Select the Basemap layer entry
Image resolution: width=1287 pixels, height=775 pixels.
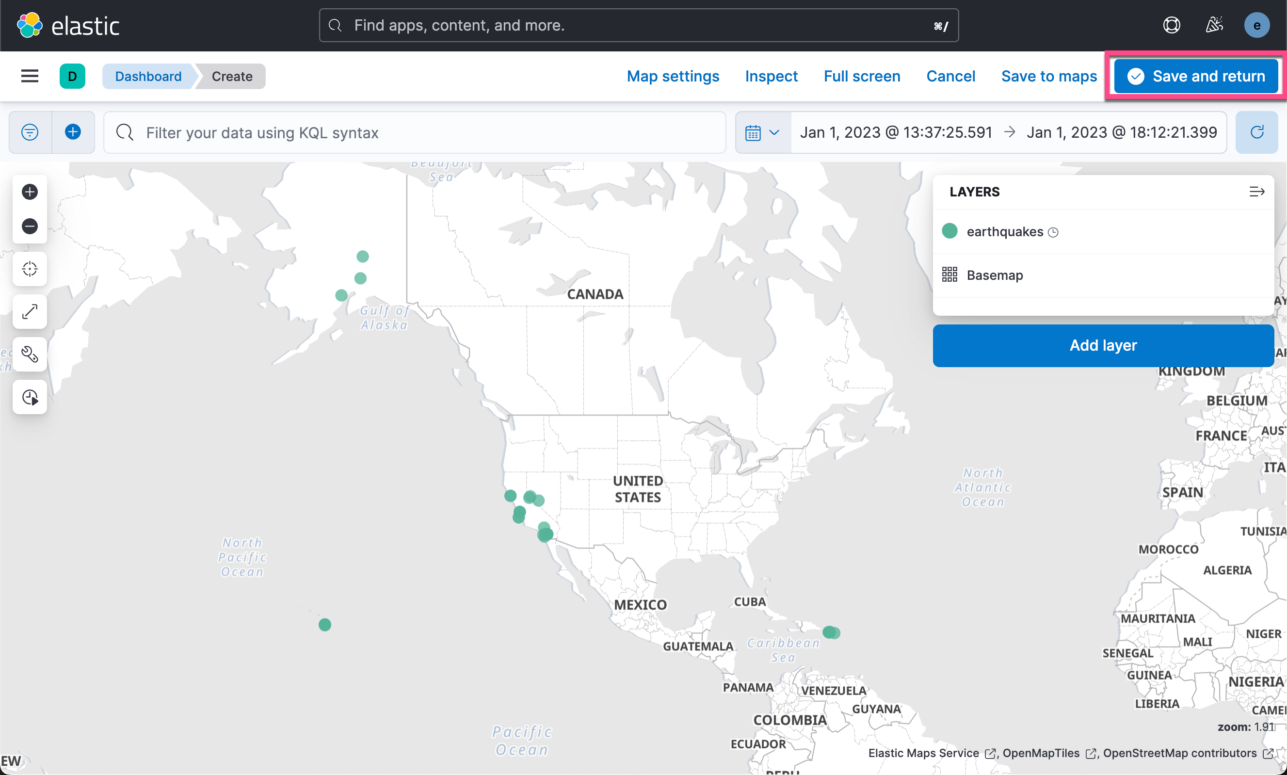pyautogui.click(x=994, y=275)
